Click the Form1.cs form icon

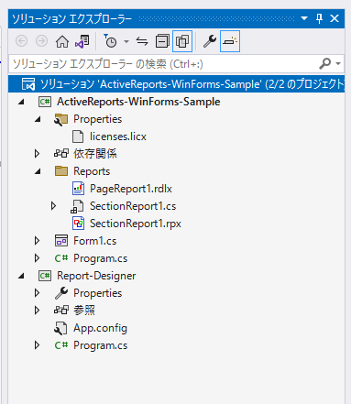[x=61, y=241]
